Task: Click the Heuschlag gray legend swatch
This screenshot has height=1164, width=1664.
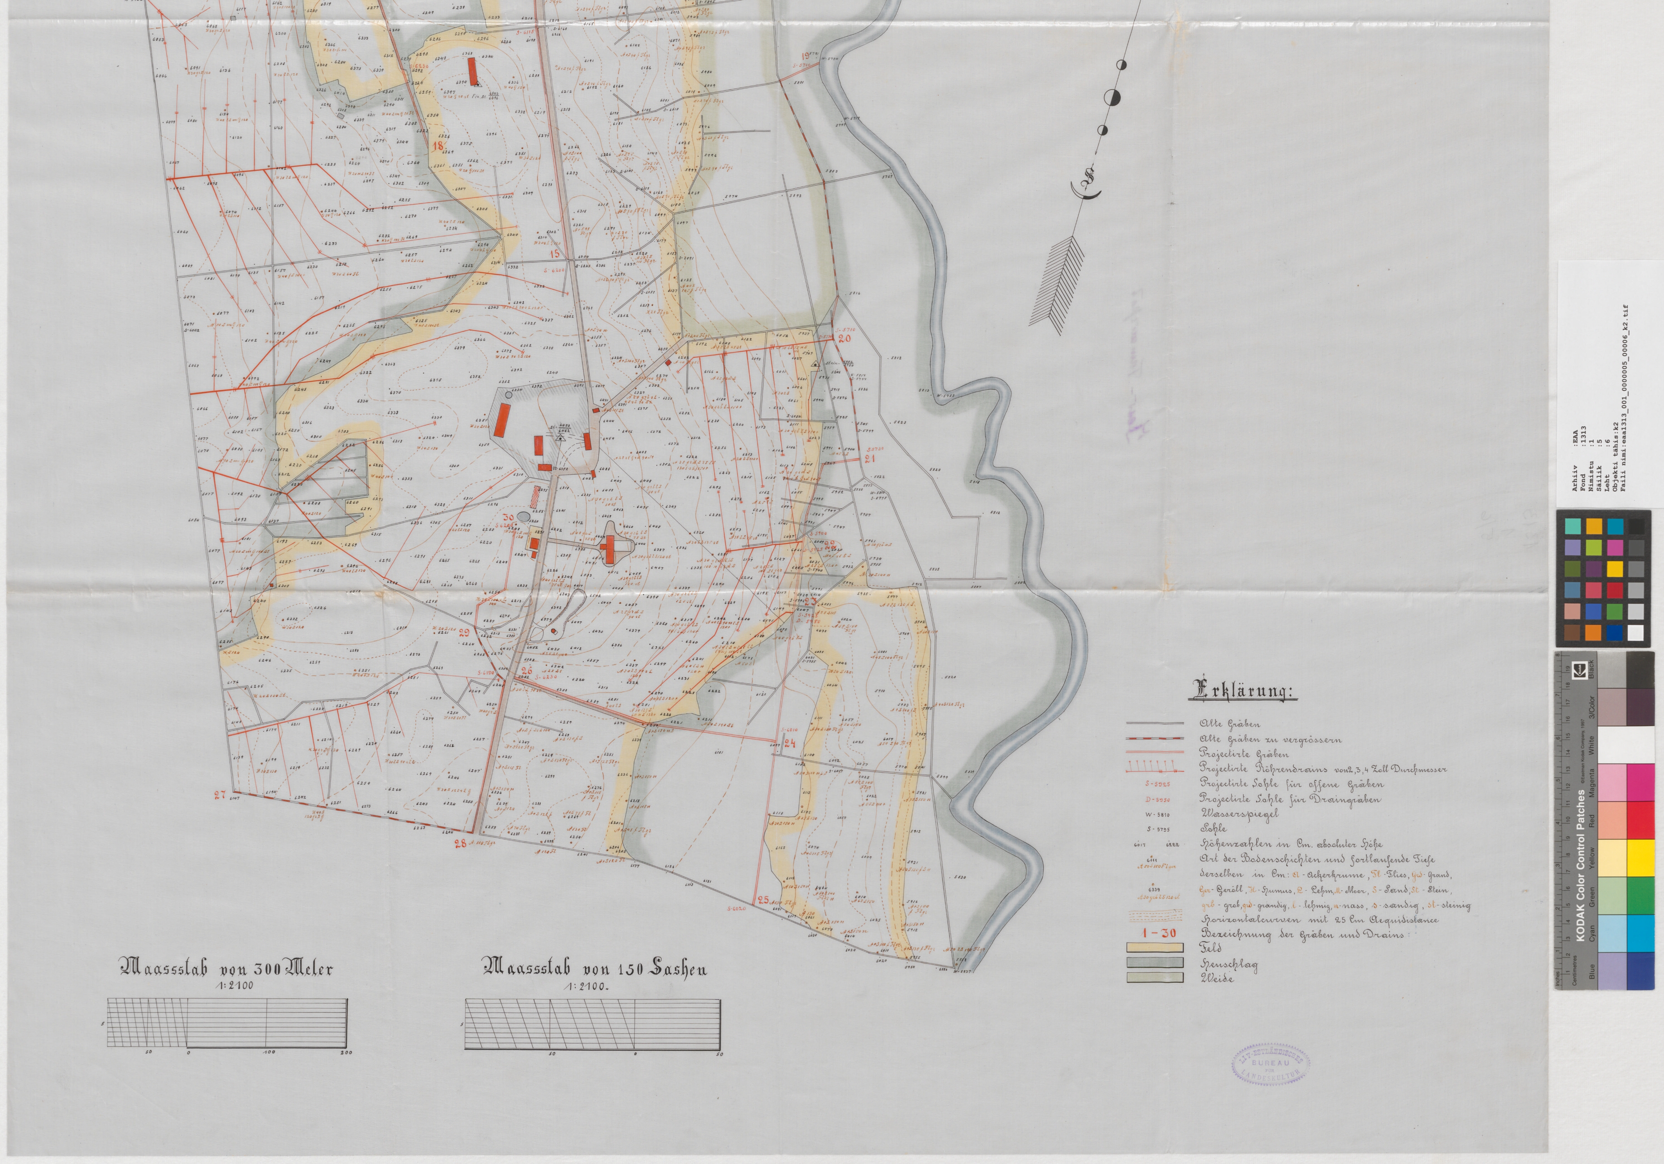Action: tap(1154, 963)
